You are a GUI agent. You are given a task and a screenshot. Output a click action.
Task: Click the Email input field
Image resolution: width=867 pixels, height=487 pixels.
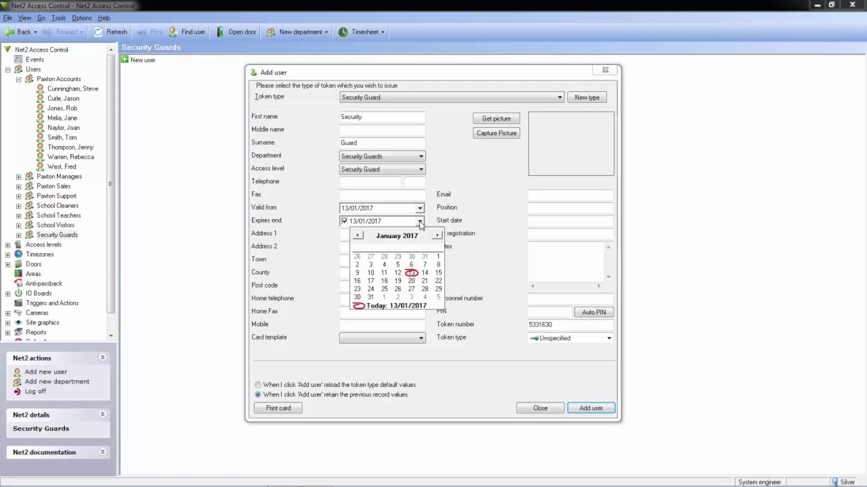[x=570, y=195]
